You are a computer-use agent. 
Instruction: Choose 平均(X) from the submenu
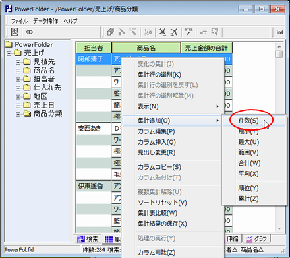[254, 174]
